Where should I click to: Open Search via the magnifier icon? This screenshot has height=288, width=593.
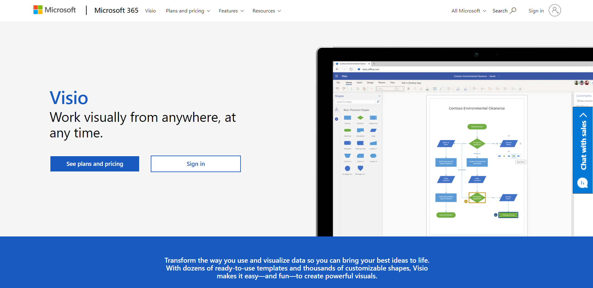[513, 10]
